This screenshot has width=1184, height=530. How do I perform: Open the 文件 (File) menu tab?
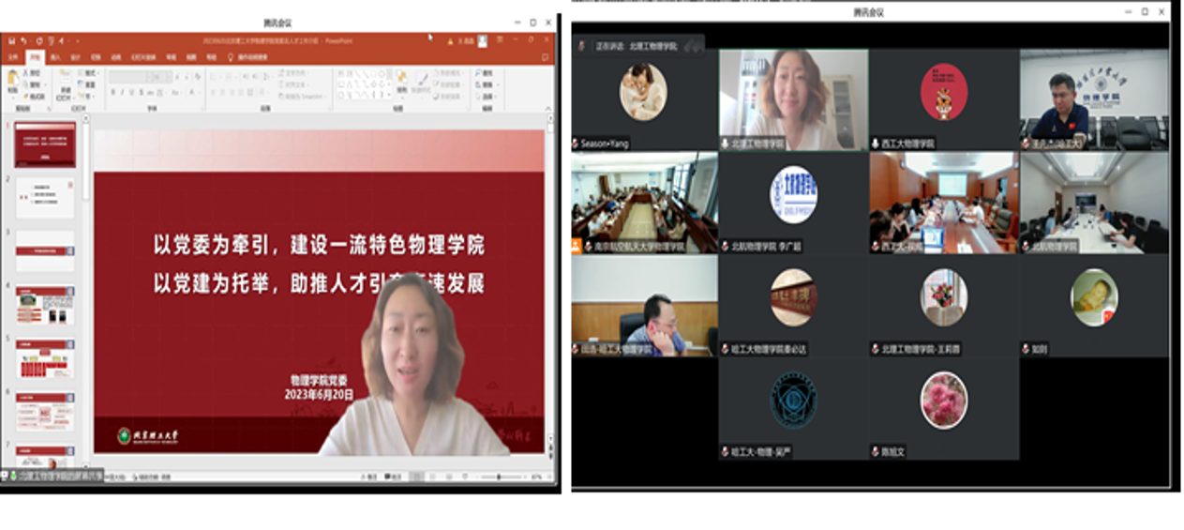(x=13, y=57)
